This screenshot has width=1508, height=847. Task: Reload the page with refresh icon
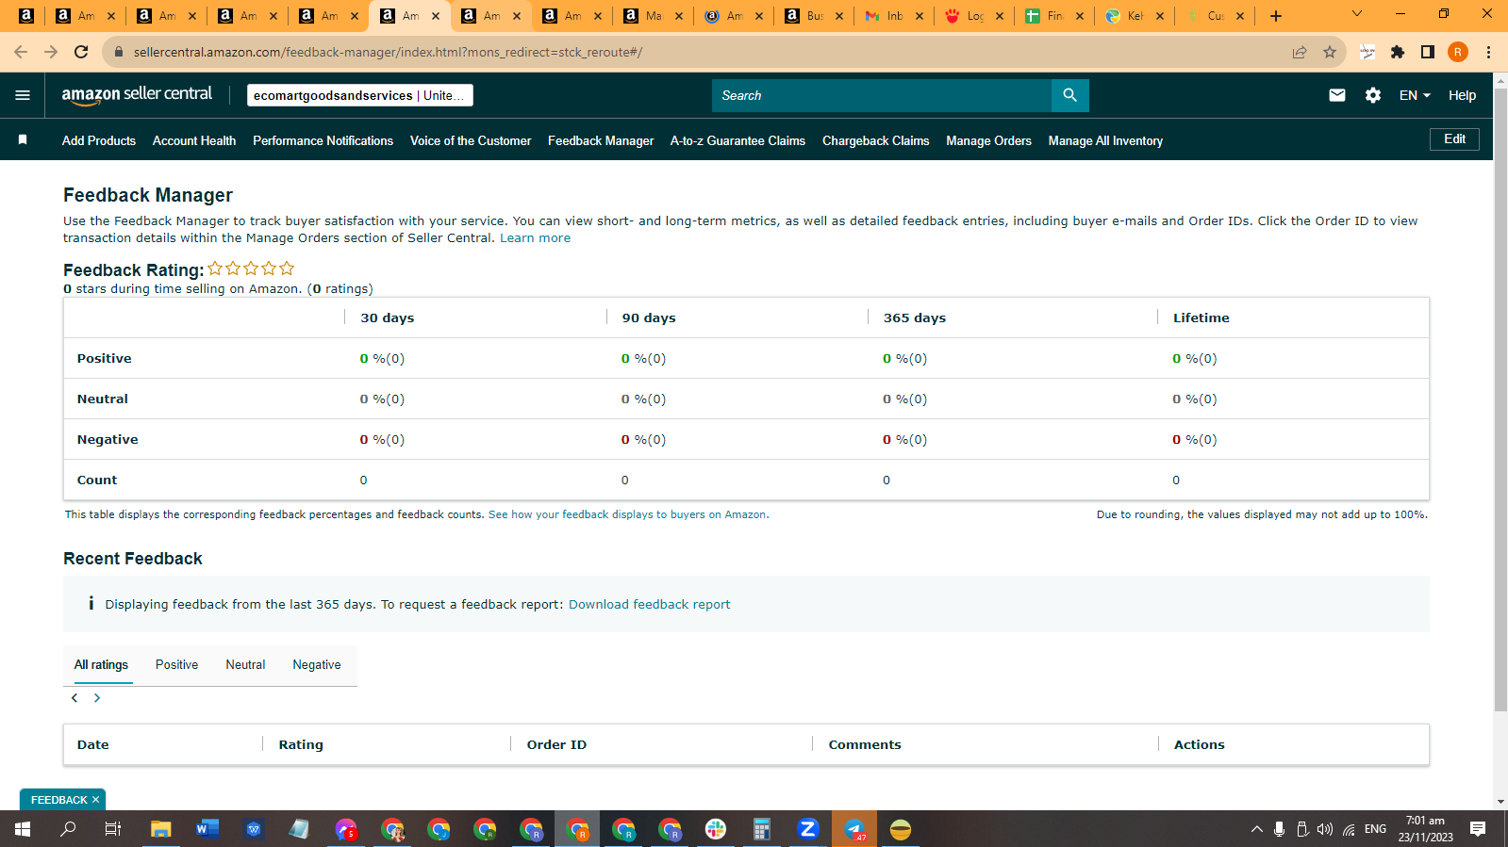pyautogui.click(x=81, y=52)
